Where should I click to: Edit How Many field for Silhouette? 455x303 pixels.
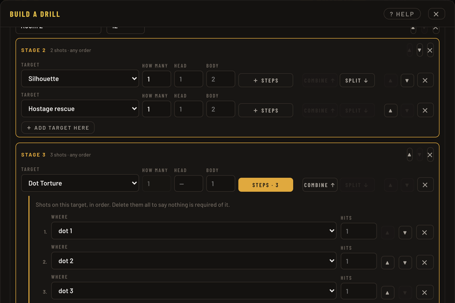point(156,79)
